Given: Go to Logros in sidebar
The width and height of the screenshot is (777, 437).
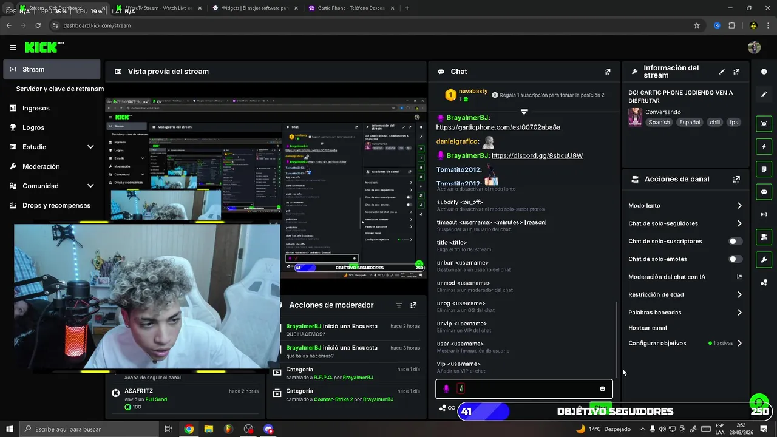Looking at the screenshot, I should coord(52,127).
